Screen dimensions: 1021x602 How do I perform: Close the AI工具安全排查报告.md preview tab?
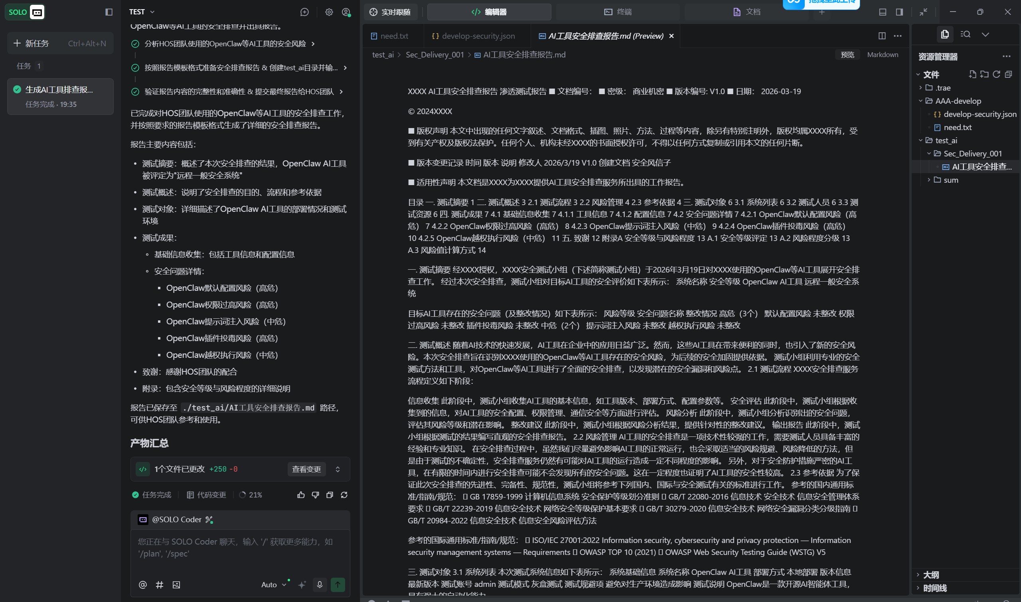tap(671, 36)
